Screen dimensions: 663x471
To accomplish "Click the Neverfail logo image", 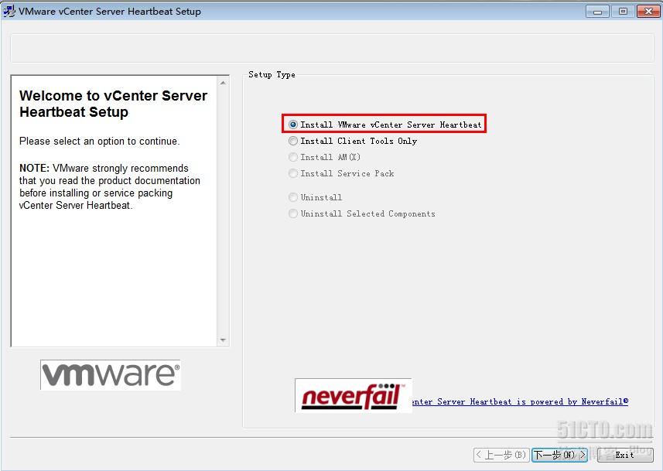I will coord(353,395).
